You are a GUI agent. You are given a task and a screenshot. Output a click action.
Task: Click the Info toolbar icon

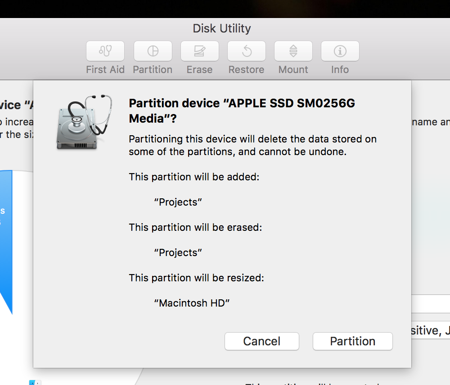click(x=340, y=51)
